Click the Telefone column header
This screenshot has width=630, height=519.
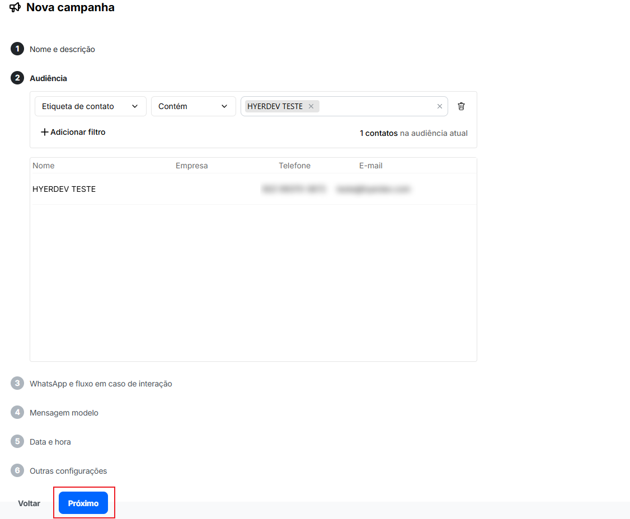tap(294, 166)
